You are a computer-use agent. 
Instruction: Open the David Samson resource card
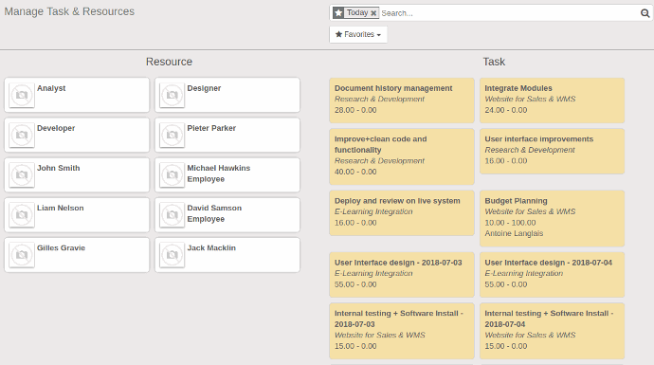[227, 215]
